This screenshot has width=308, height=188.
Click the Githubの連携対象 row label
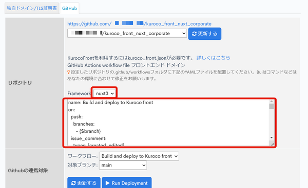[x=28, y=171]
